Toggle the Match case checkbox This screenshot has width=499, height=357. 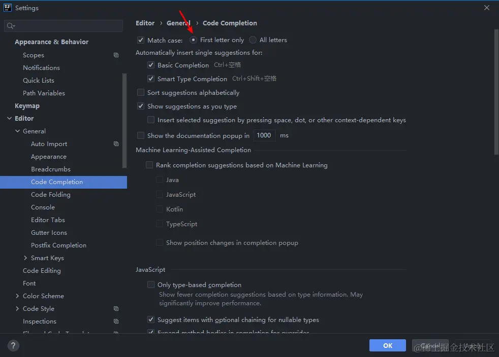[141, 40]
